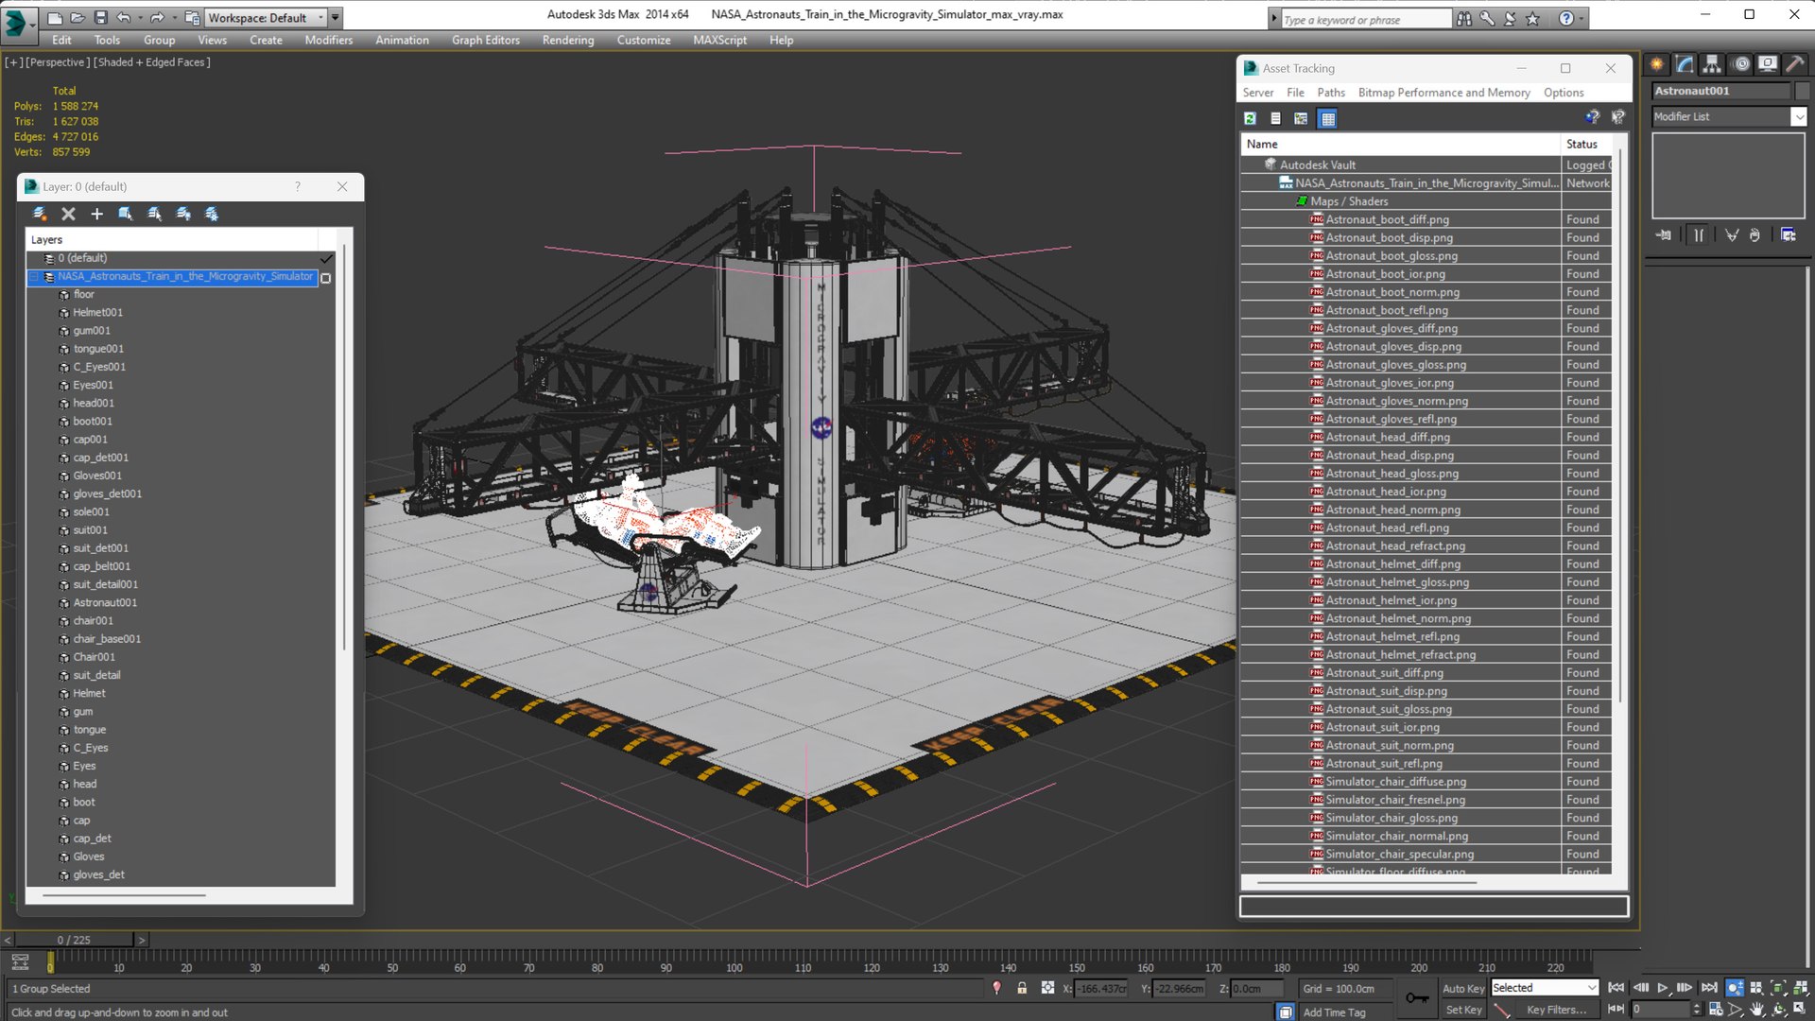Toggle checkbox beside NASA_Astronauts layer
Screen dimensions: 1815x1021
pyautogui.click(x=326, y=278)
